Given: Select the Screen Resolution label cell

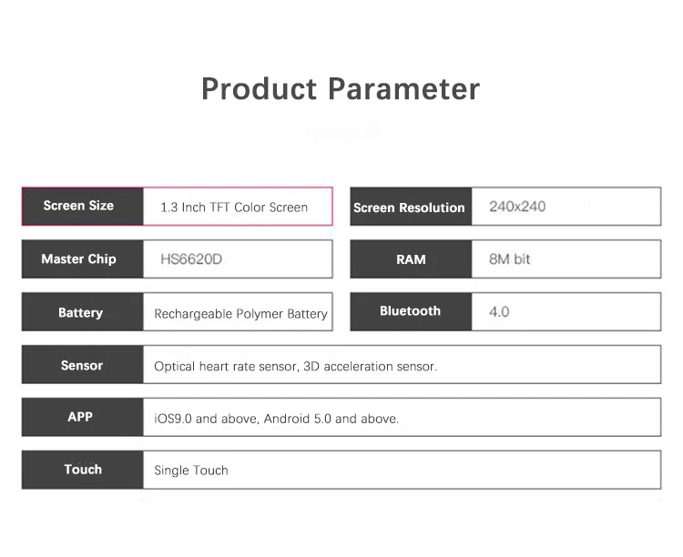Looking at the screenshot, I should coord(409,208).
